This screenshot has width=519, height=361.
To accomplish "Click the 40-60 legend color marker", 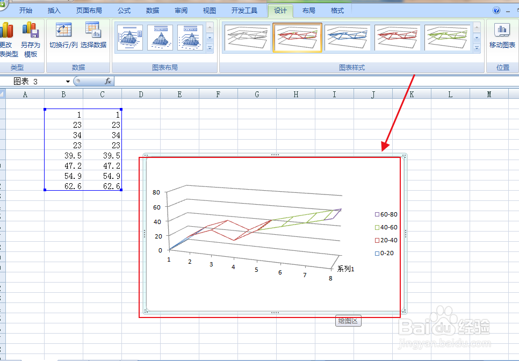I will 377,227.
